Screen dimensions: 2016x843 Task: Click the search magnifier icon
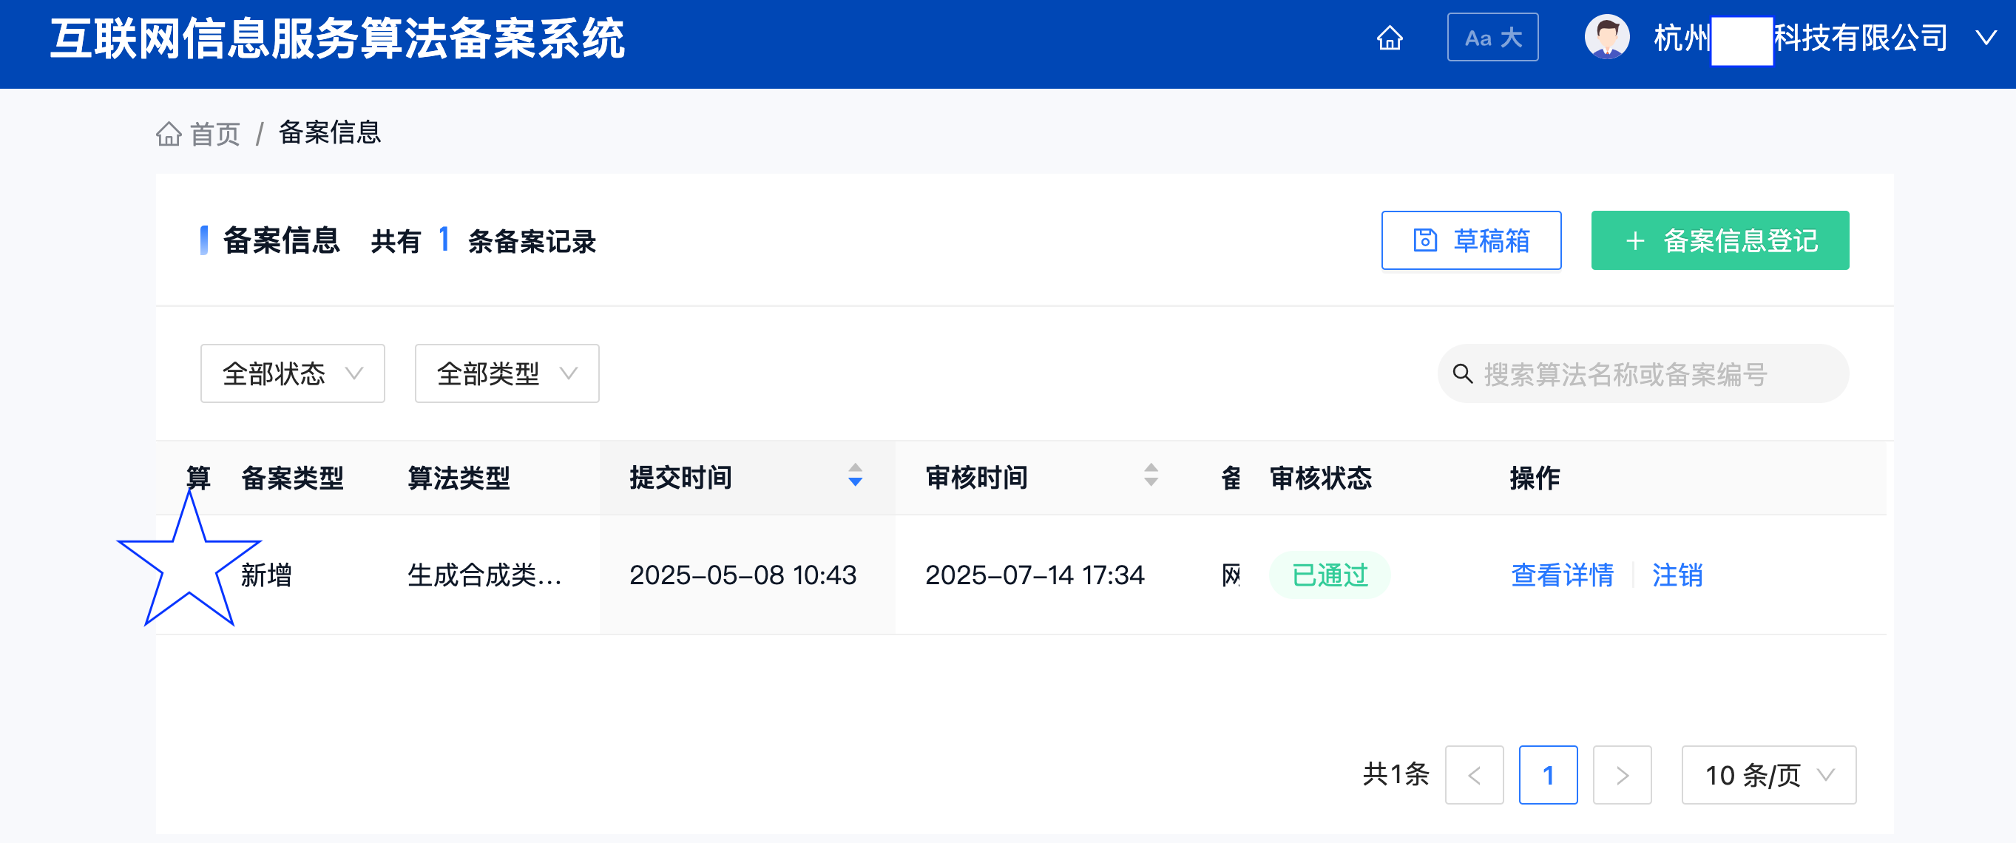(x=1462, y=374)
